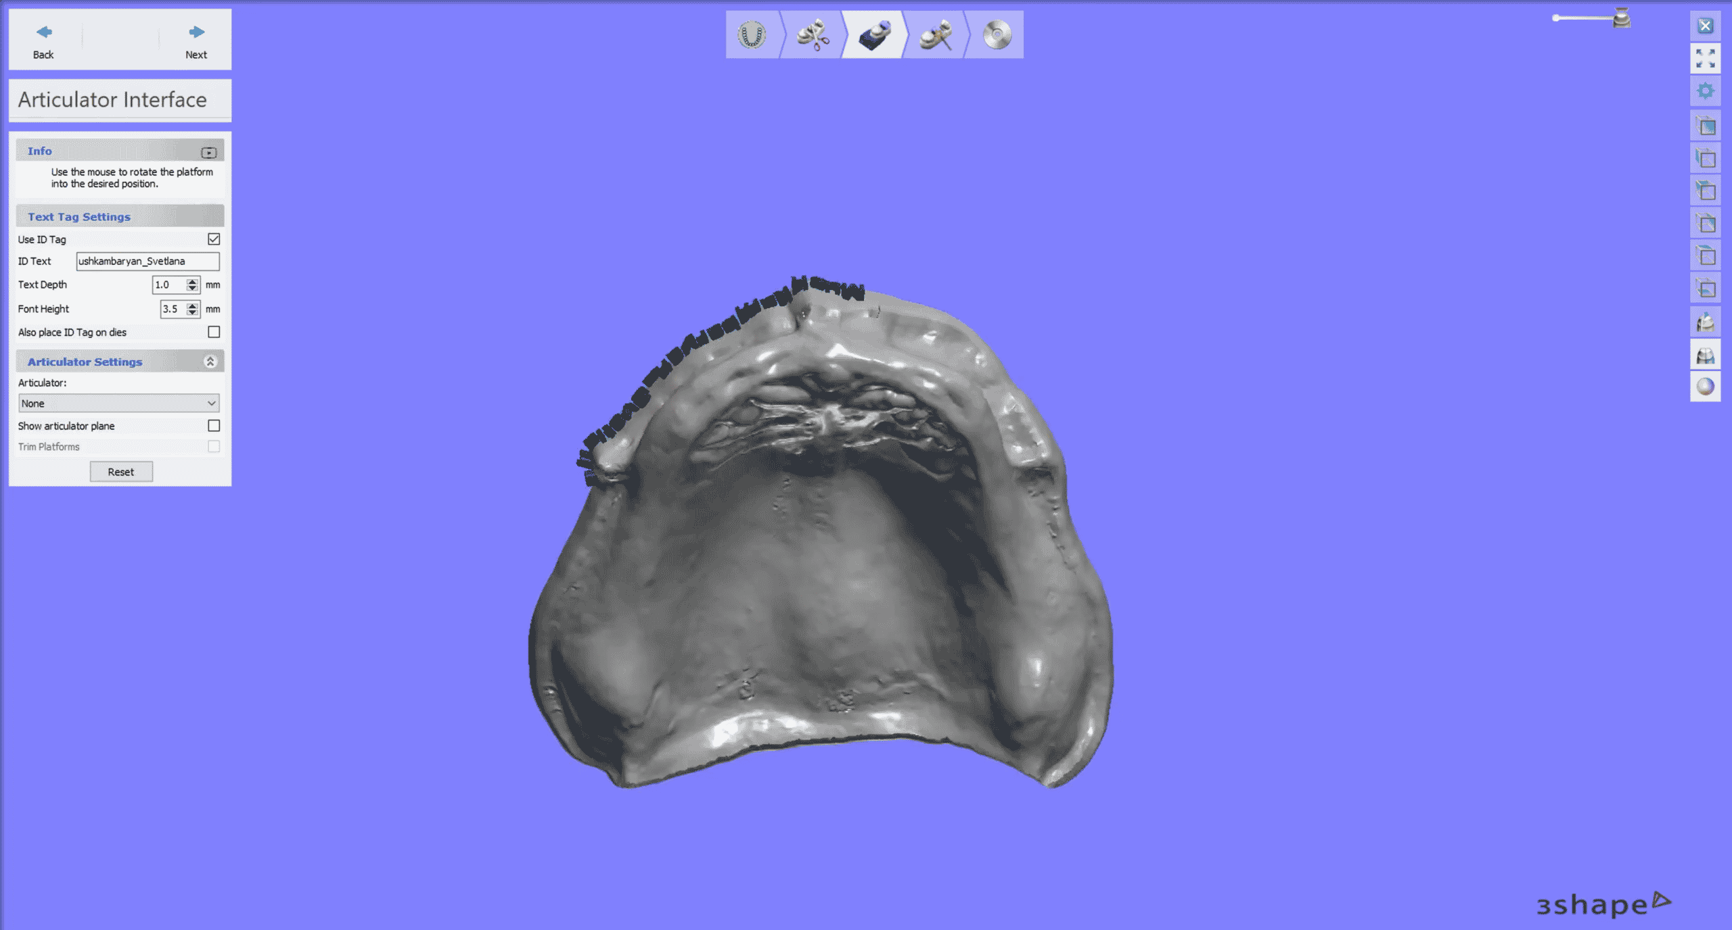1732x930 pixels.
Task: Toggle the highlighted lower jaw model icon
Action: (1705, 355)
